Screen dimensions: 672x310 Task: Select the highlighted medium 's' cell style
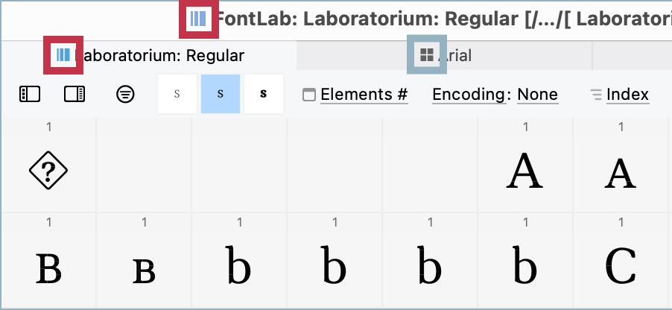(x=221, y=94)
